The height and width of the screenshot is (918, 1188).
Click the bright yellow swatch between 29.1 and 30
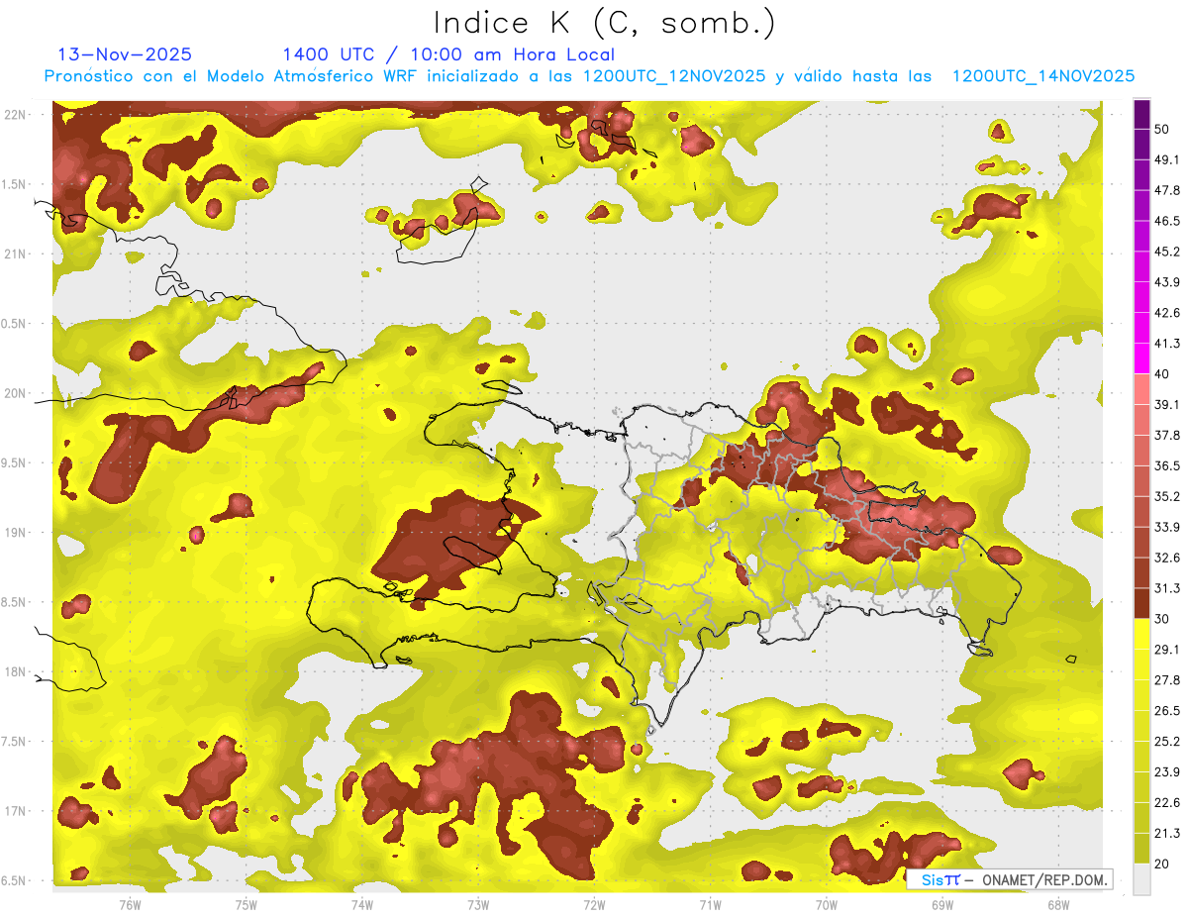1142,634
